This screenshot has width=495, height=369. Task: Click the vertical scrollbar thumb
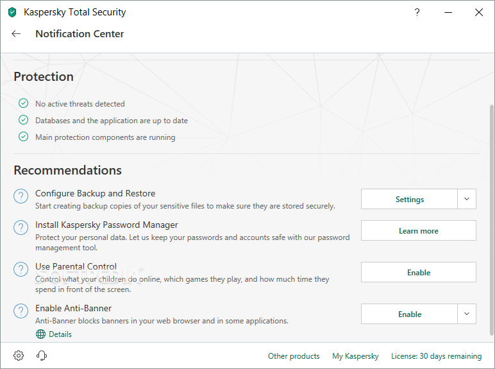(492, 220)
